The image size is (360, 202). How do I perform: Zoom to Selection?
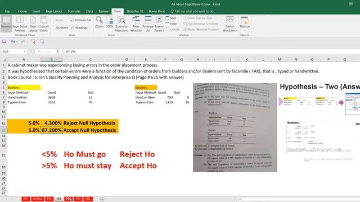[121, 24]
